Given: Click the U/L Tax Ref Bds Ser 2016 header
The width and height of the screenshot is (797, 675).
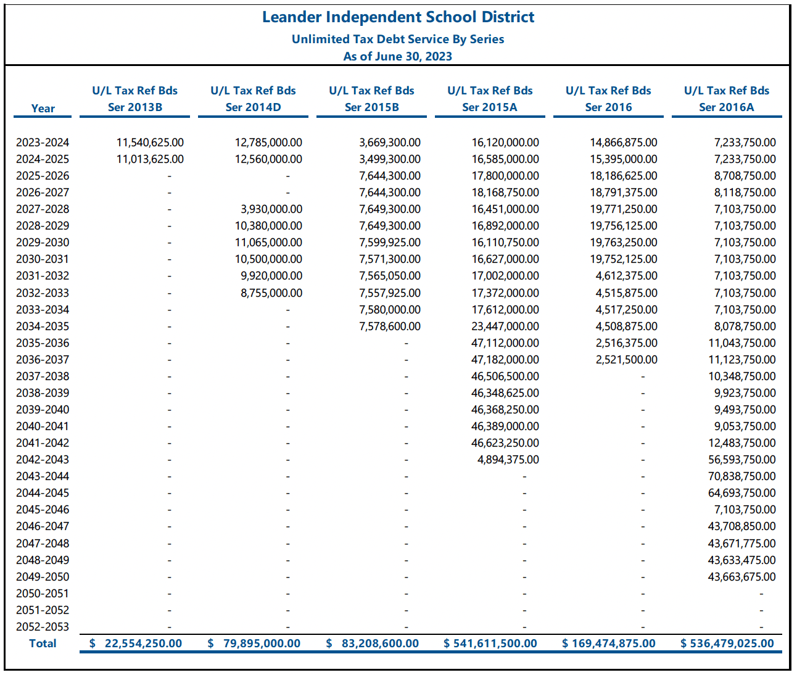Looking at the screenshot, I should pos(609,99).
